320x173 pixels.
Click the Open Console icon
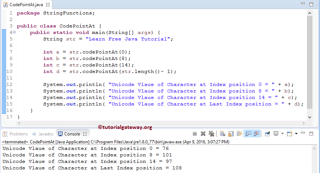tap(290, 134)
